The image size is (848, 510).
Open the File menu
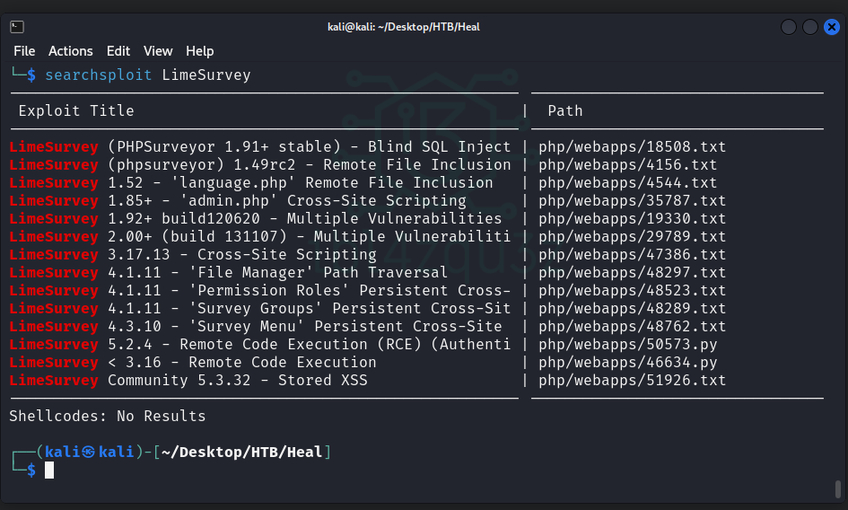pyautogui.click(x=24, y=51)
